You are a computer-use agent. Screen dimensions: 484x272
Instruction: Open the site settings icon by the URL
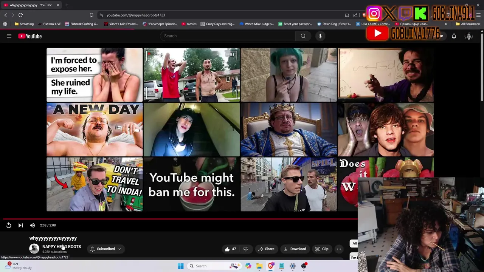click(101, 15)
